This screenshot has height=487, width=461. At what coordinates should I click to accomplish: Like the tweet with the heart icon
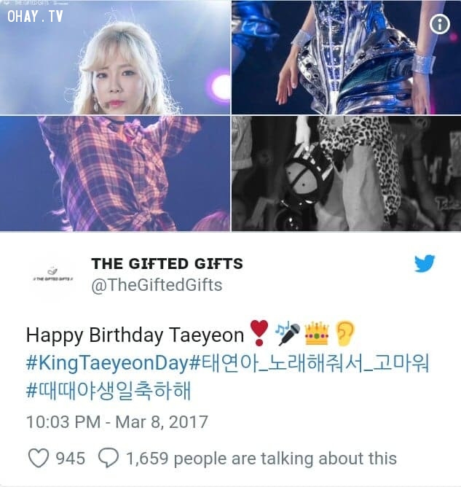click(39, 458)
